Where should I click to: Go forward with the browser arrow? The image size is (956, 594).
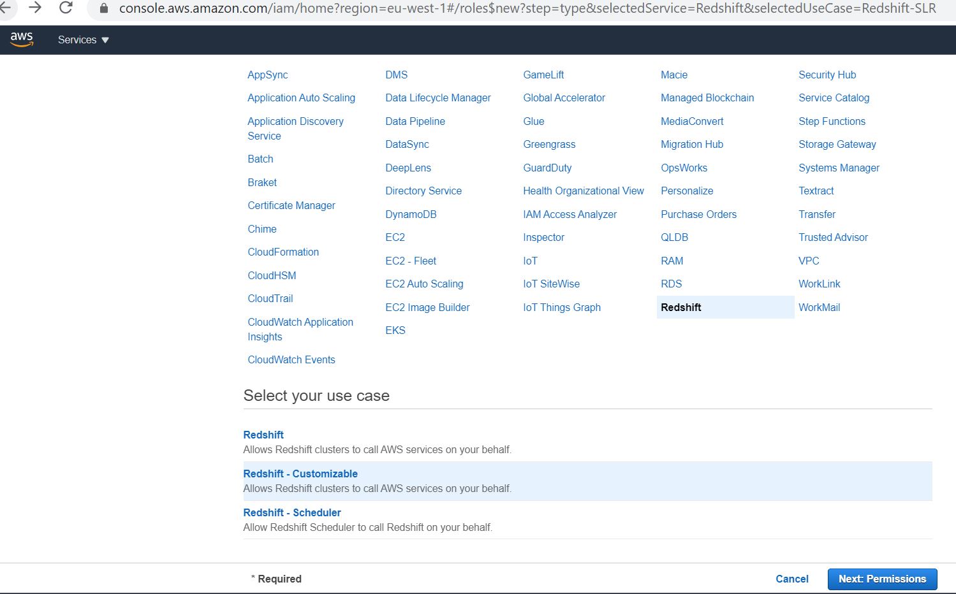(x=35, y=8)
